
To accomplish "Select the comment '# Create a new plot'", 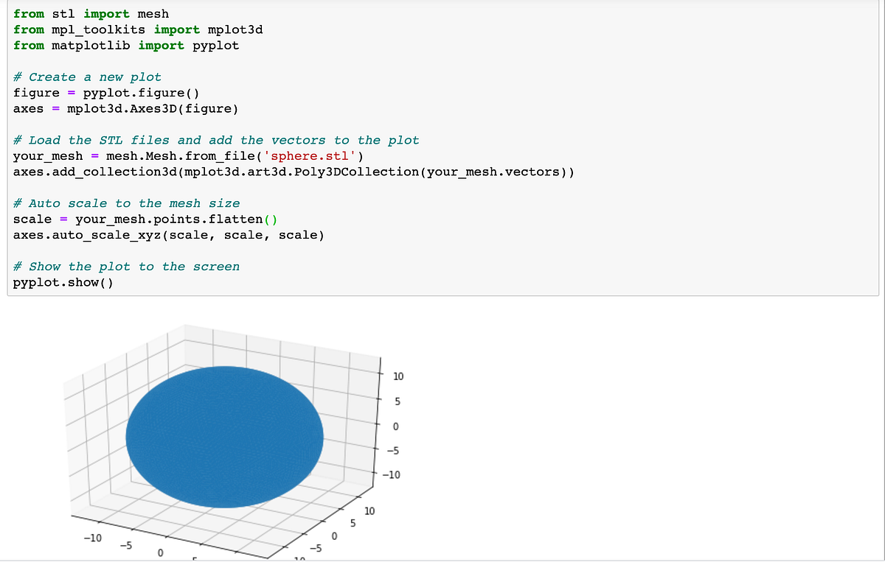I will click(87, 77).
